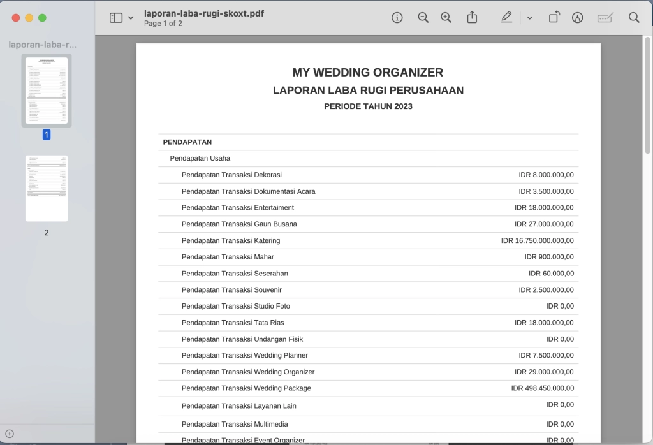653x445 pixels.
Task: Open the signature form-fill tool
Action: click(605, 17)
